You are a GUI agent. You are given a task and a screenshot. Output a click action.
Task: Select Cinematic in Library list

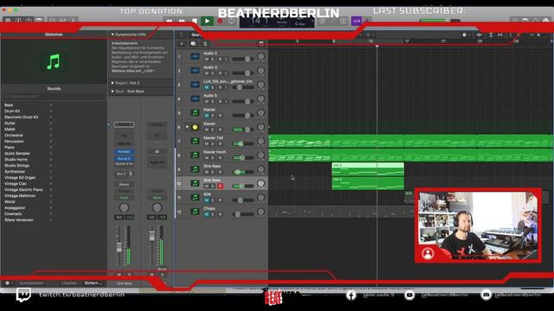[13, 213]
